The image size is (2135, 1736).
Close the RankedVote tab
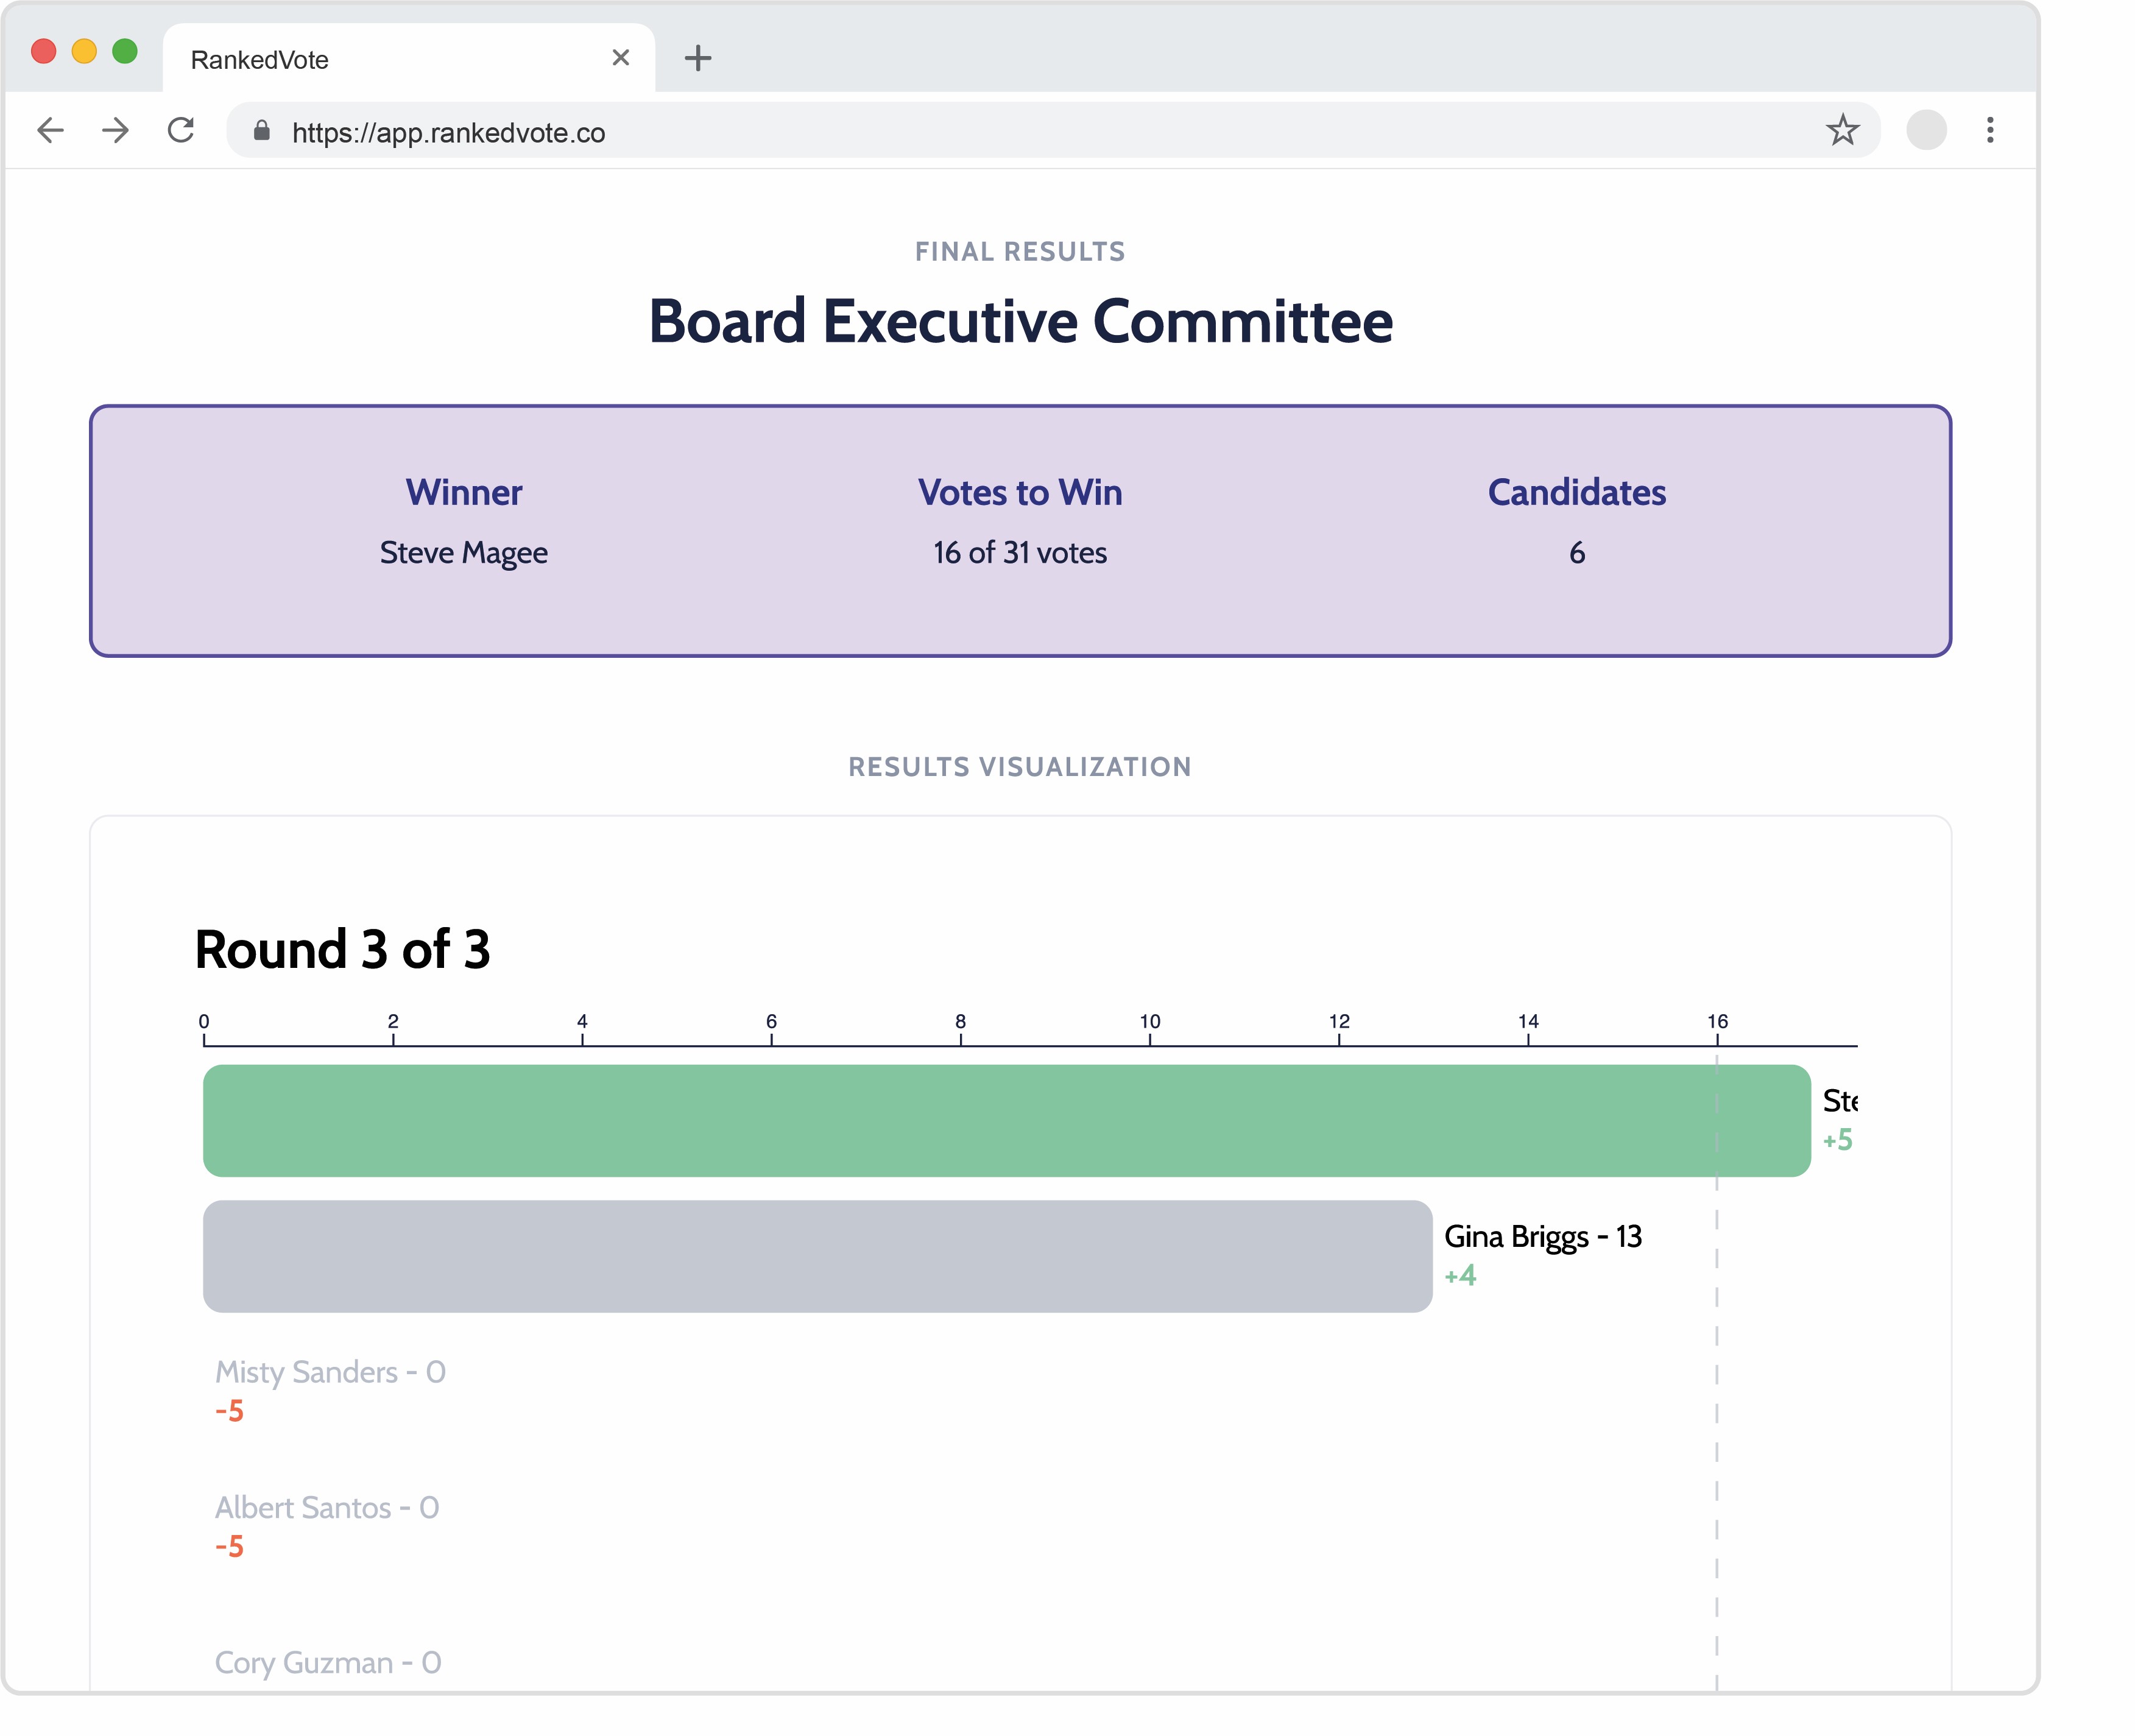(620, 58)
